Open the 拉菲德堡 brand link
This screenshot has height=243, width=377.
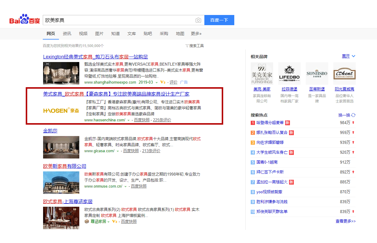tap(289, 89)
